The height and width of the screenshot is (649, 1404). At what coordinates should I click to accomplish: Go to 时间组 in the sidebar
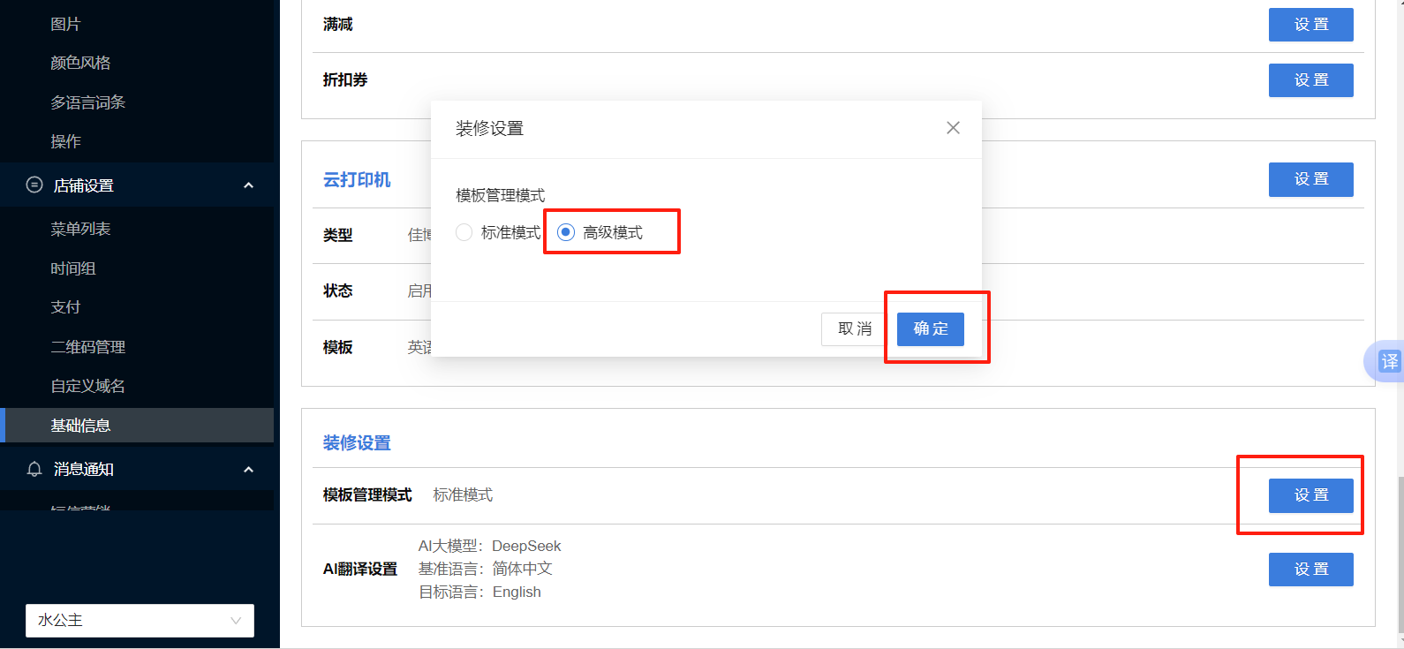[73, 268]
